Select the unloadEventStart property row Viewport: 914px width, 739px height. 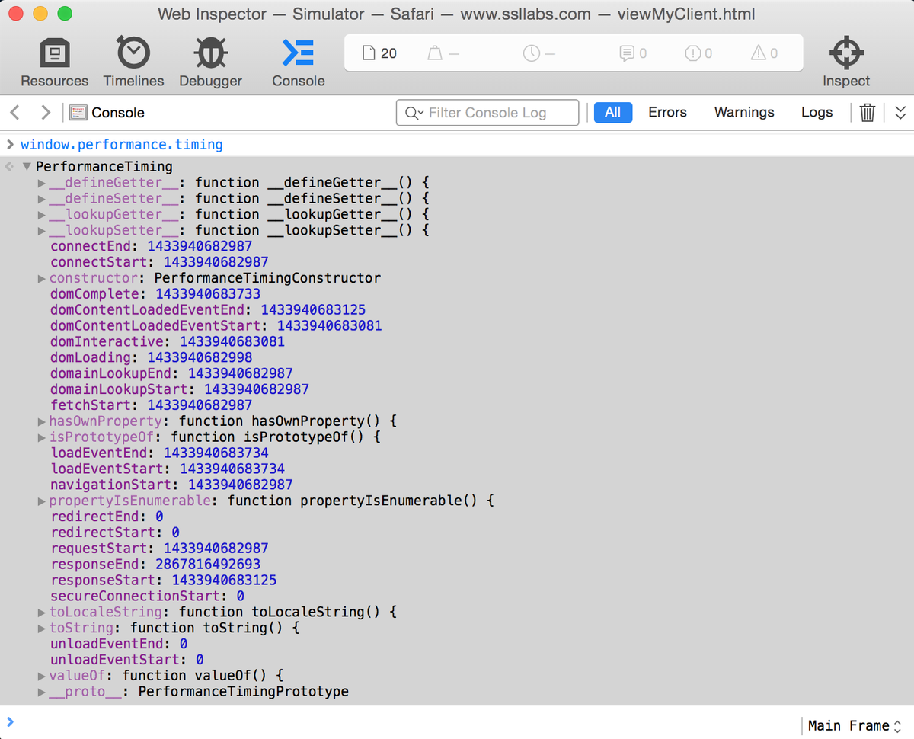tap(127, 661)
